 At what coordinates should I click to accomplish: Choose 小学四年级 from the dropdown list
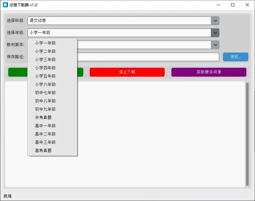coord(45,68)
